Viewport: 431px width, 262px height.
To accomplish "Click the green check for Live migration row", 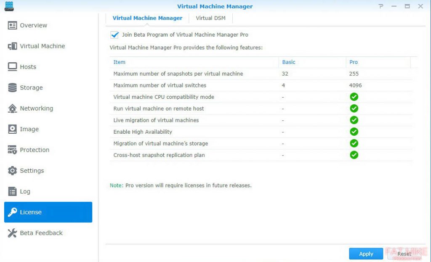I will click(354, 120).
